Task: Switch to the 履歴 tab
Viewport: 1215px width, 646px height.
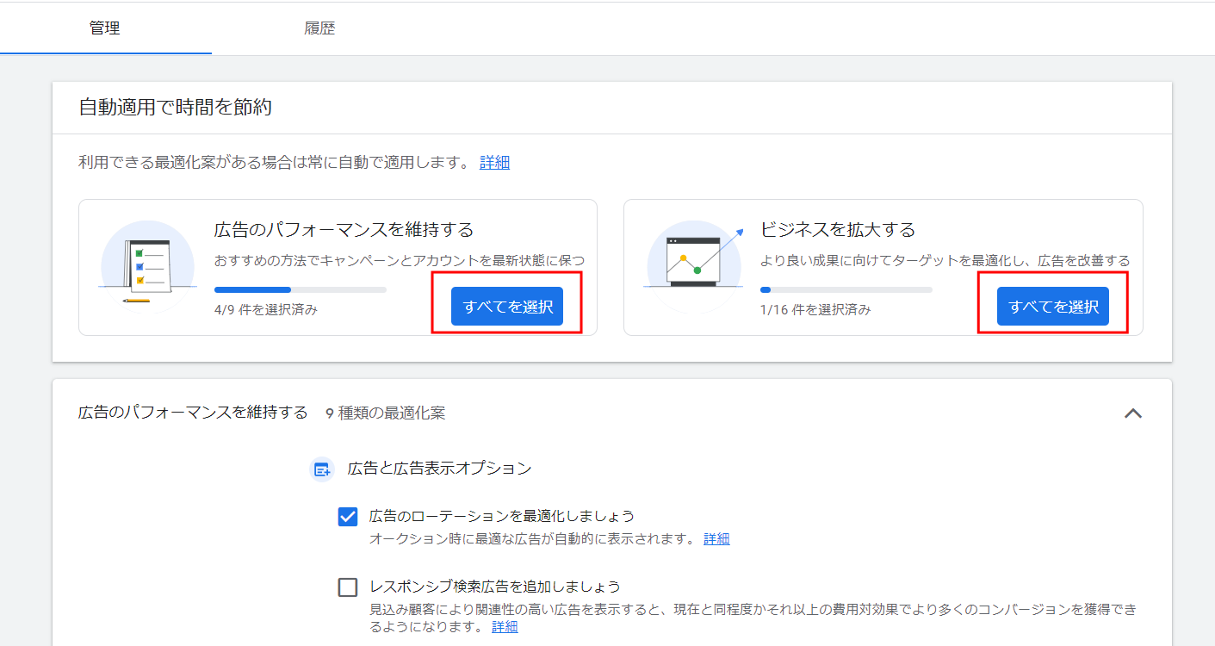Action: (319, 28)
